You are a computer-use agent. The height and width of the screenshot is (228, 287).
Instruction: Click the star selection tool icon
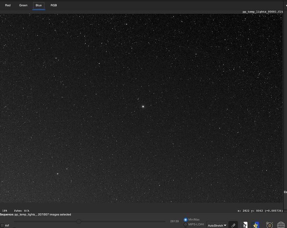pyautogui.click(x=245, y=225)
